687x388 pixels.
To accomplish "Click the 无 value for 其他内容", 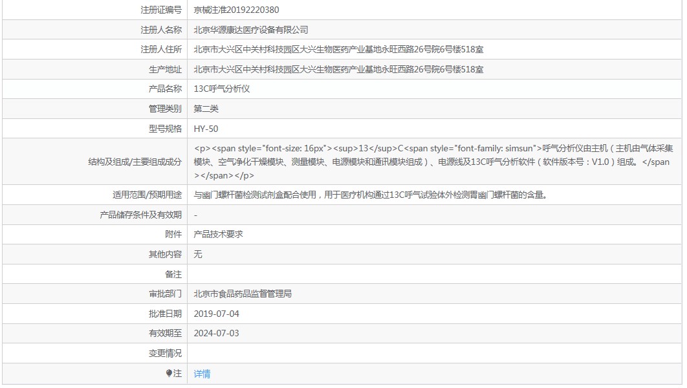I will [x=198, y=254].
